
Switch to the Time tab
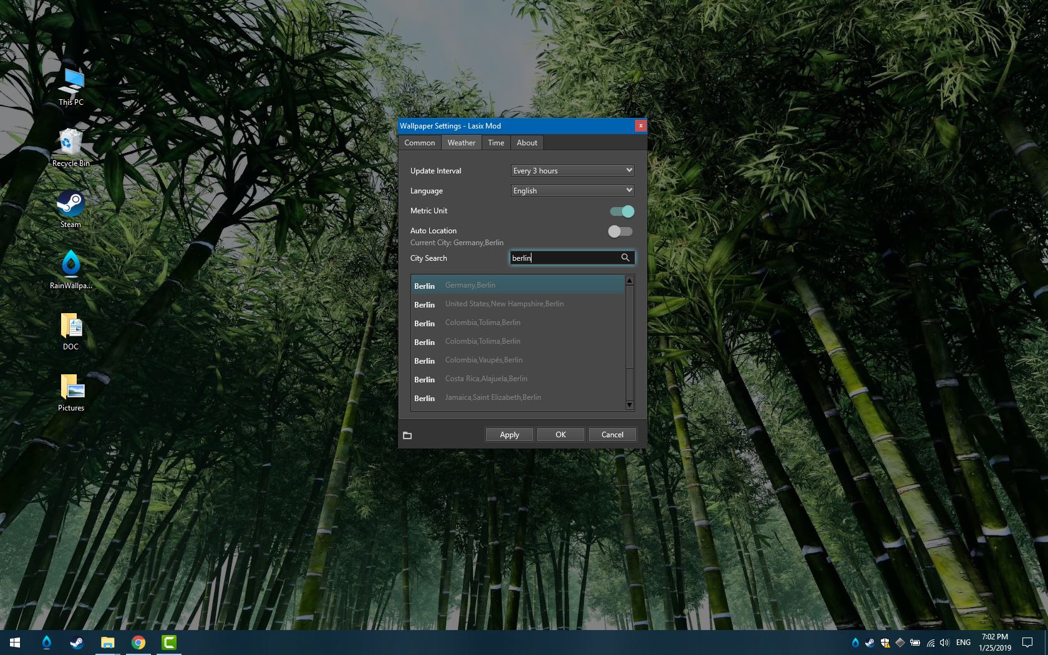(495, 142)
